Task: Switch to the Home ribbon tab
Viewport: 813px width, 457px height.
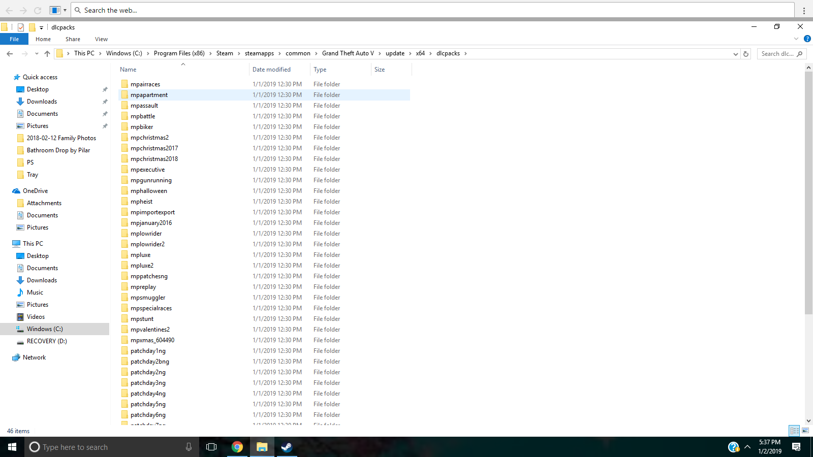Action: (43, 39)
